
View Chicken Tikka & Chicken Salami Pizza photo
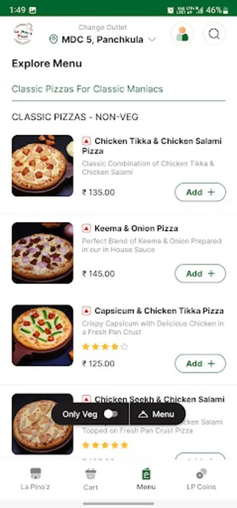pyautogui.click(x=43, y=166)
